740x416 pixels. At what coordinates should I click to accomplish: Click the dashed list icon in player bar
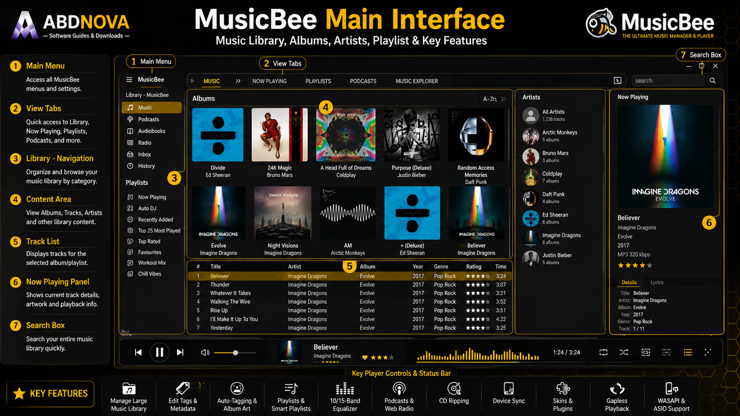coord(666,352)
